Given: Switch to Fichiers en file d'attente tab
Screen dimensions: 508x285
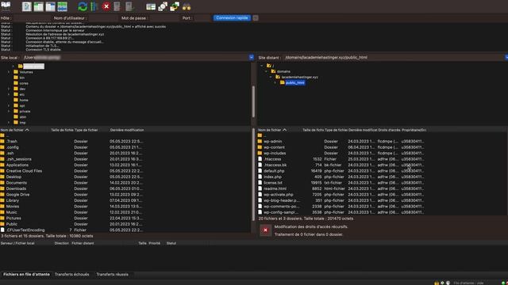Looking at the screenshot, I should click(x=26, y=275).
